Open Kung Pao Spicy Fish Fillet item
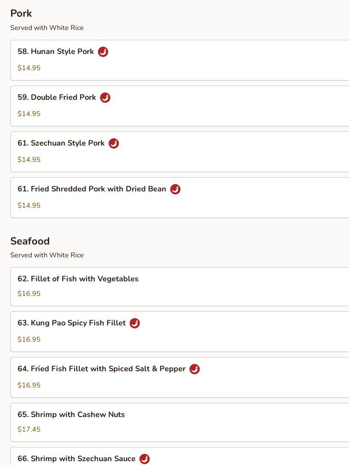Screen dimensions: 349x465 coord(72,323)
